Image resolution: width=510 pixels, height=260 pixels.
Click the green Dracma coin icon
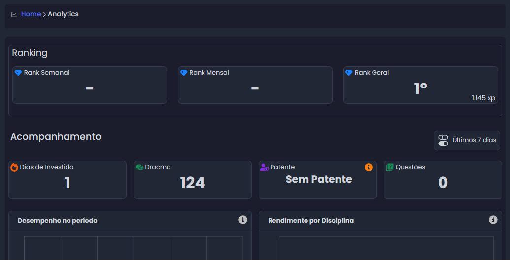139,167
